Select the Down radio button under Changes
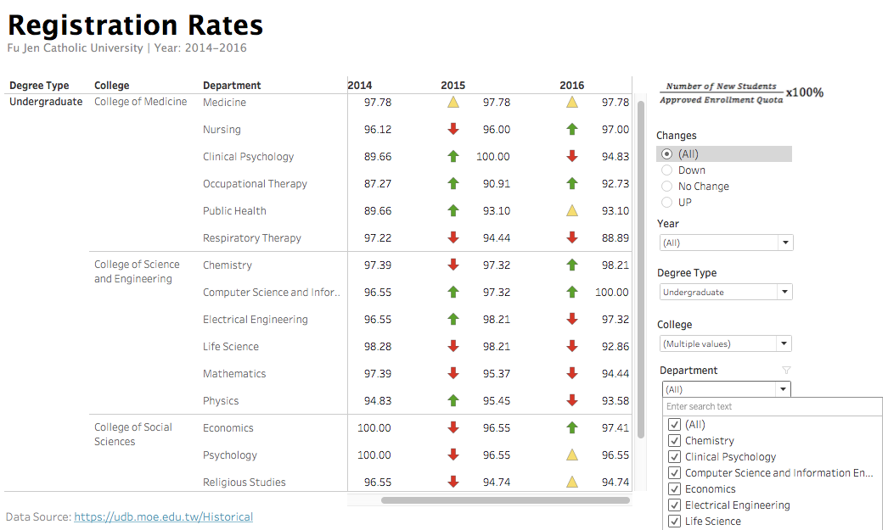 (666, 170)
